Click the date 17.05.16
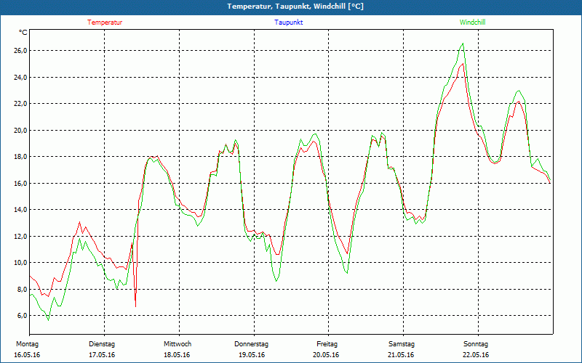The width and height of the screenshot is (582, 363). click(102, 355)
